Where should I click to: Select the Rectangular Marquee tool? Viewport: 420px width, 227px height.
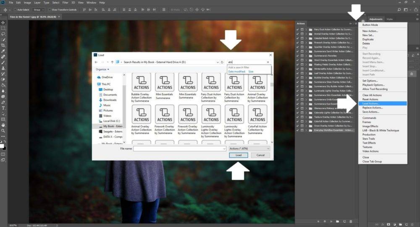(3, 29)
